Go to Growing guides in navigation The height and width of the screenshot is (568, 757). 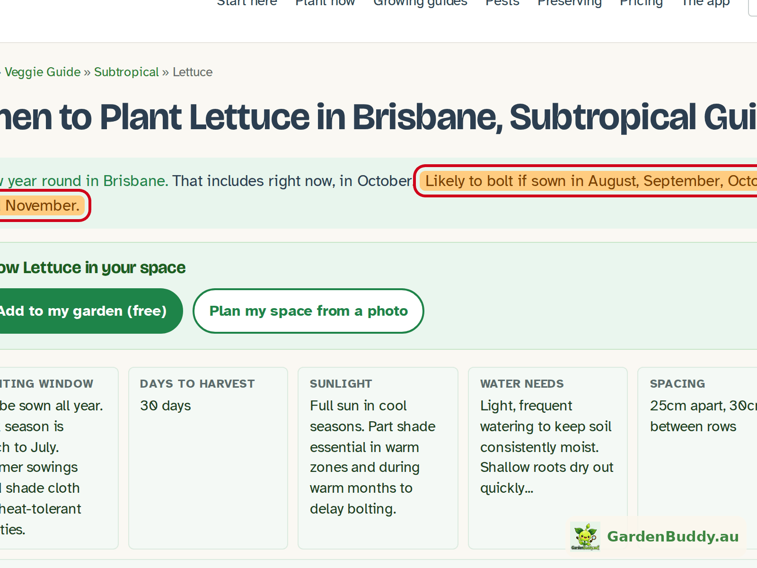point(420,3)
